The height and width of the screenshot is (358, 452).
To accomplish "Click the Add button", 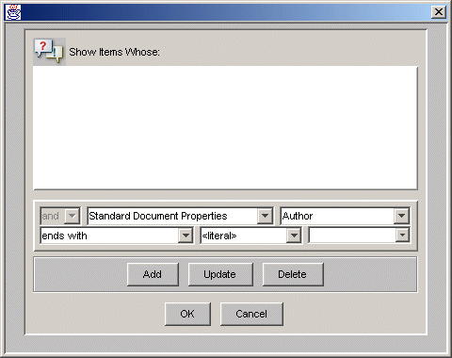I will click(x=153, y=274).
